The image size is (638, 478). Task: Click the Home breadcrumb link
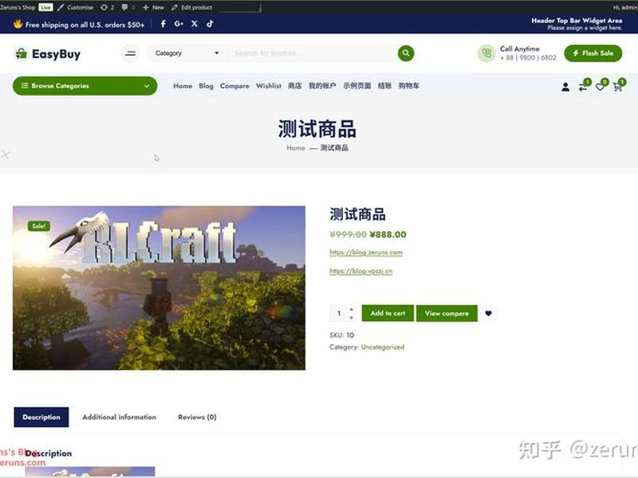point(295,148)
